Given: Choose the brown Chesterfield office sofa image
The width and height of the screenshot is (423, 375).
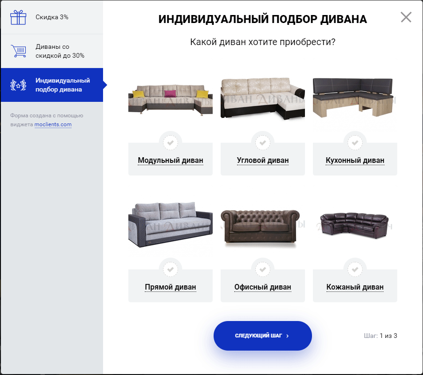Looking at the screenshot, I should coord(260,228).
